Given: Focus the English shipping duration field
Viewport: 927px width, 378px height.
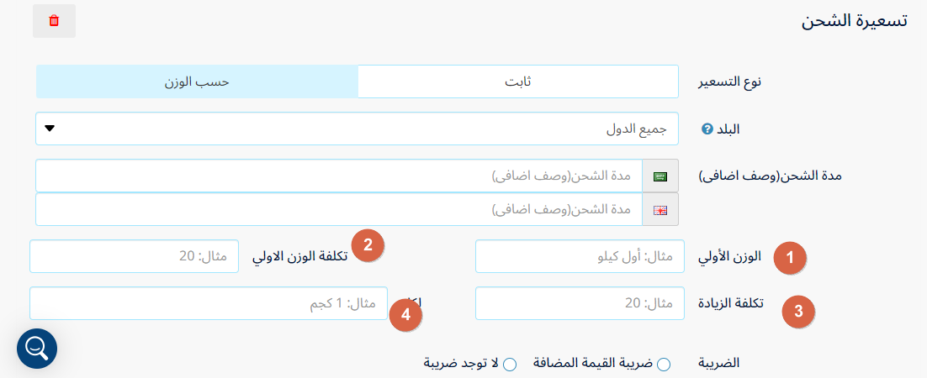Looking at the screenshot, I should click(339, 210).
